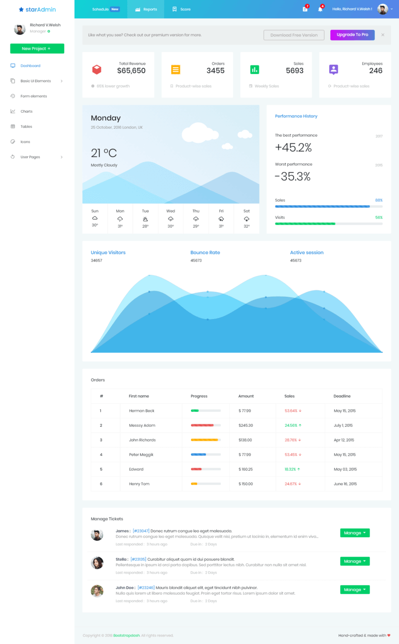Select Wednesday's weather forecast icon
Viewport: 399px width, 644px height.
click(171, 219)
